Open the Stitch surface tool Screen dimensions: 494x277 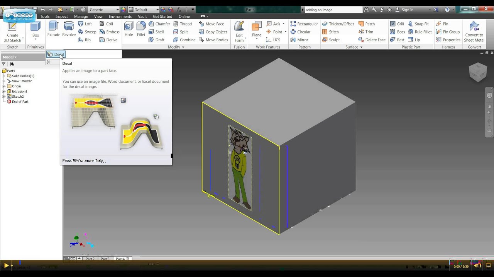(x=330, y=32)
